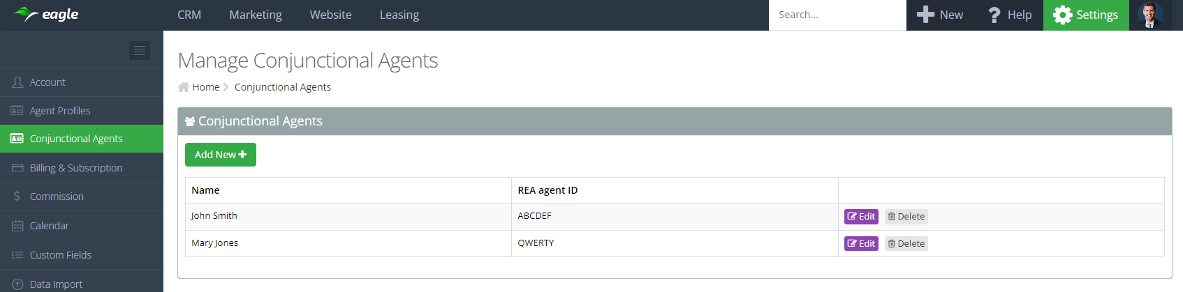Open Data Import in sidebar

click(56, 284)
